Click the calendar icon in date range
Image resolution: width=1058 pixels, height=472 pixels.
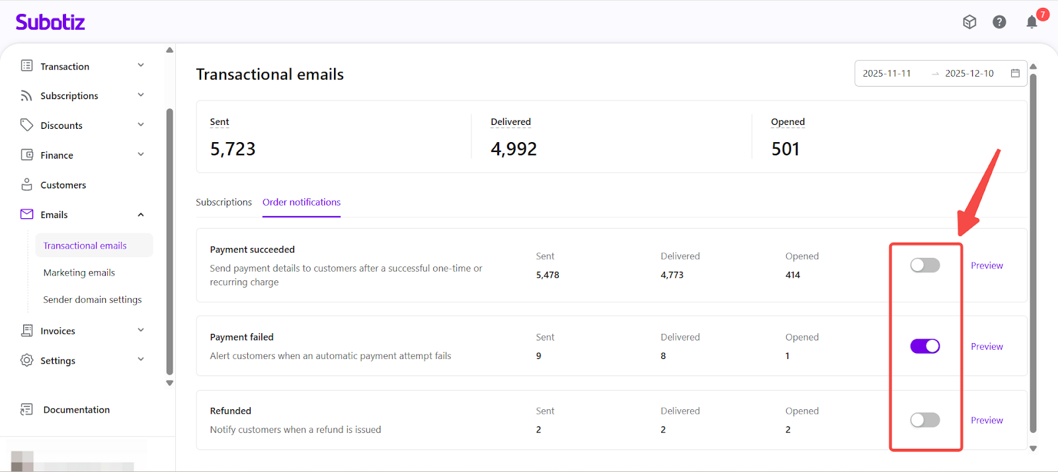(x=1015, y=73)
